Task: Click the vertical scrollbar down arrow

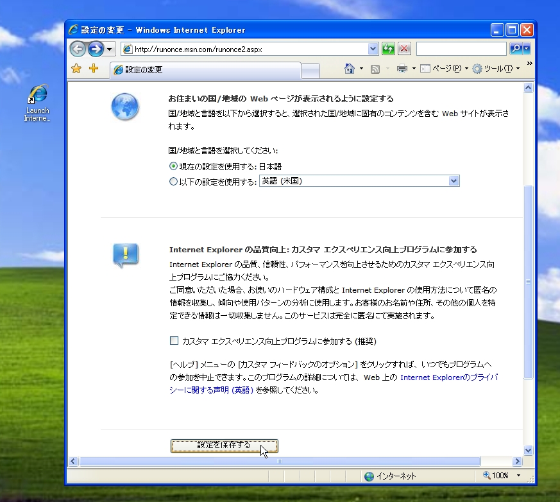Action: (x=528, y=450)
